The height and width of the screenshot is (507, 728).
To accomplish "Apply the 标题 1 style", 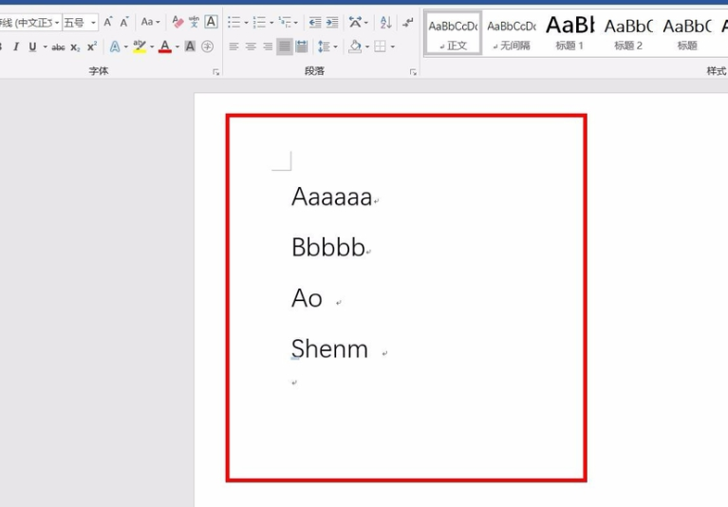I will 569,33.
